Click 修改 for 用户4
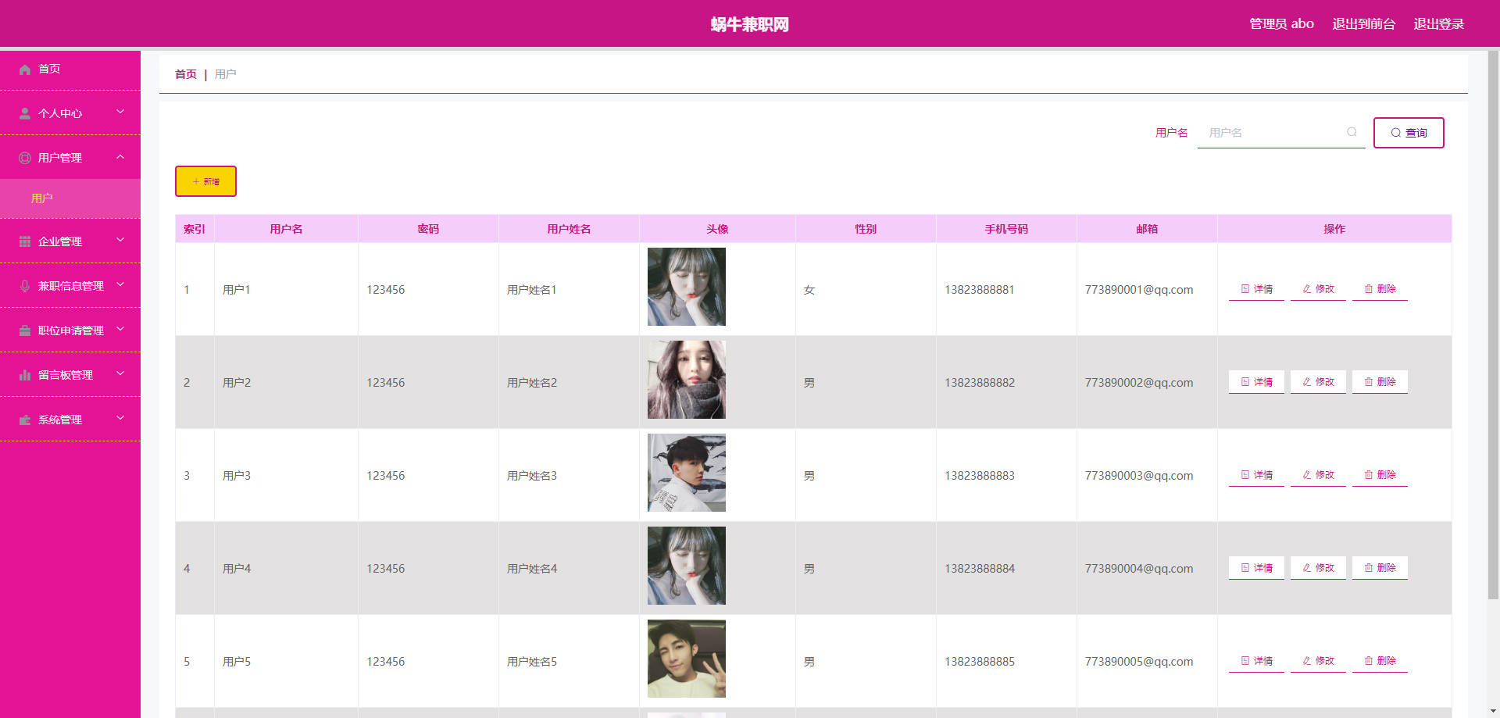Viewport: 1500px width, 718px height. click(1318, 568)
